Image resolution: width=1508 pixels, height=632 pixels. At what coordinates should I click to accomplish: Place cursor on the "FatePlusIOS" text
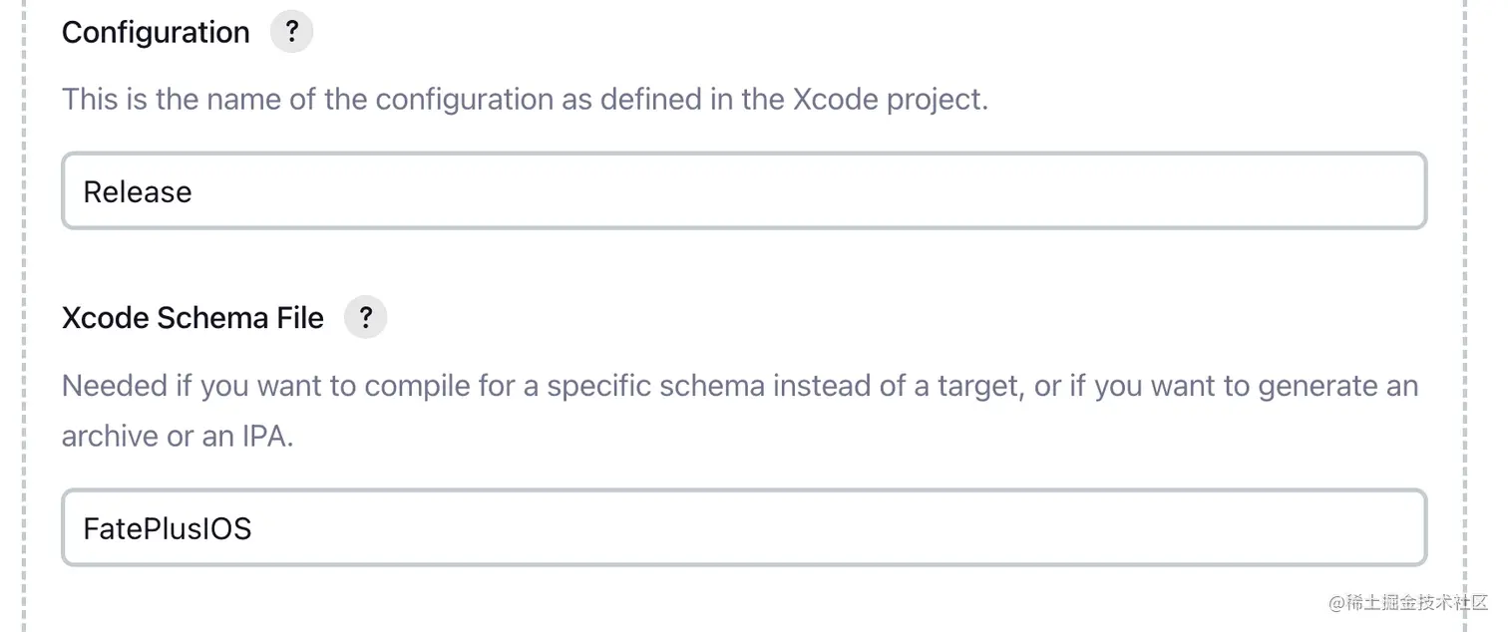coord(168,528)
